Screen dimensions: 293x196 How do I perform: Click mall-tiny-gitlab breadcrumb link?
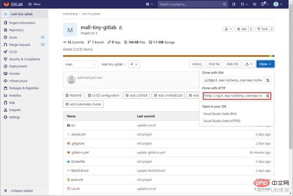tap(91, 14)
